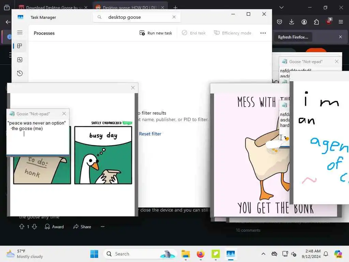Click Run new task in Task Manager
349x262 pixels.
pos(156,33)
